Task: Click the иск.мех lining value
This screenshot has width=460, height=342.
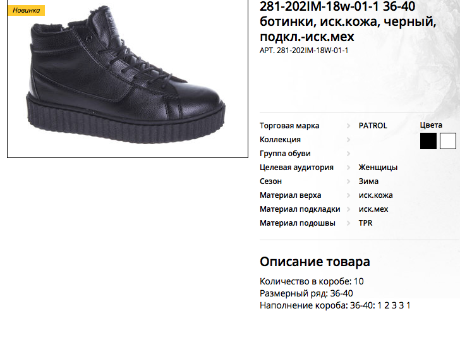Action: pyautogui.click(x=373, y=209)
